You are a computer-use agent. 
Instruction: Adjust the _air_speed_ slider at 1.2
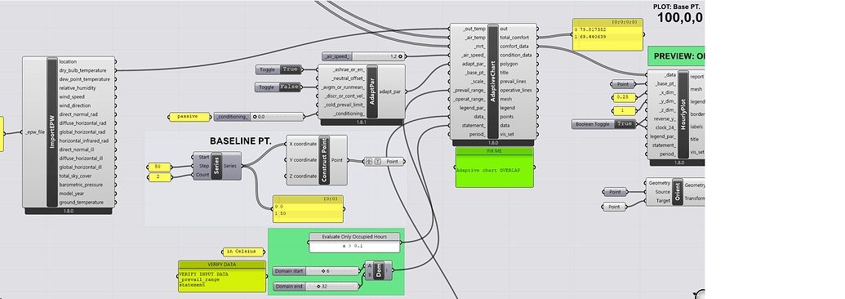tap(363, 56)
